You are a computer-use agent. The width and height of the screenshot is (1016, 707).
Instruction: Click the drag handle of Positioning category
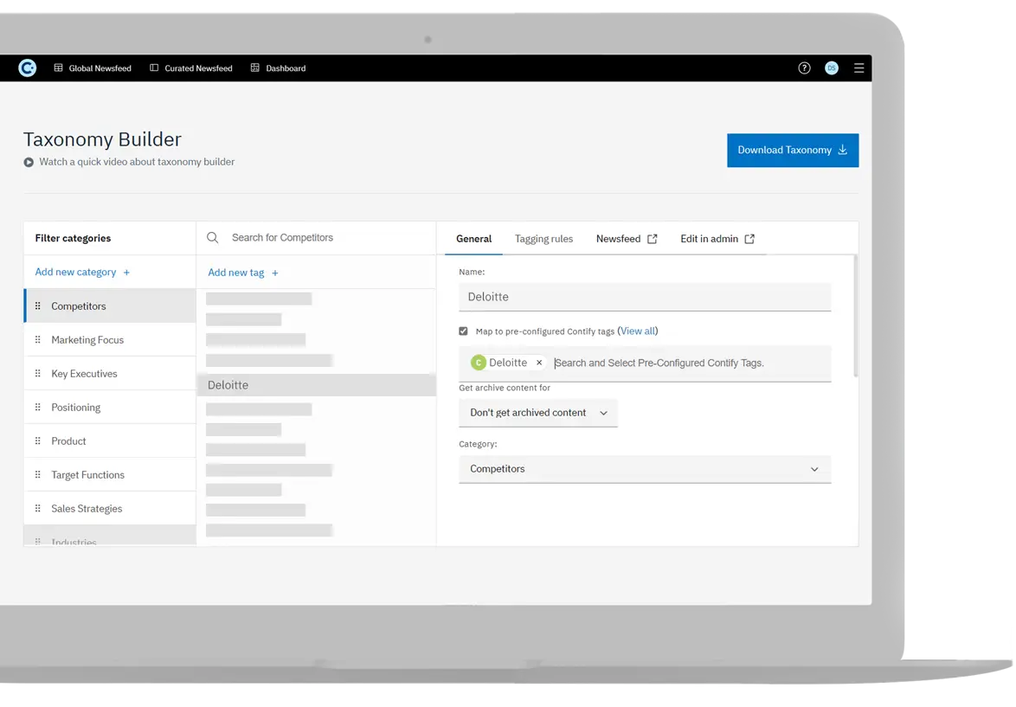click(x=37, y=407)
